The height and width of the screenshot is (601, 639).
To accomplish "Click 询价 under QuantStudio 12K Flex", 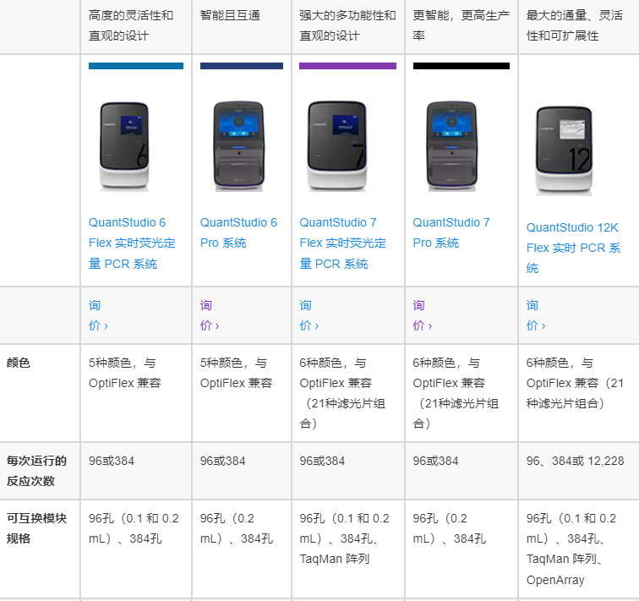I will [536, 315].
